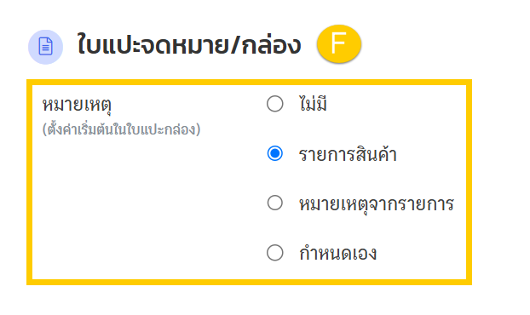Click the yellow F badge
Image resolution: width=530 pixels, height=315 pixels.
click(339, 44)
